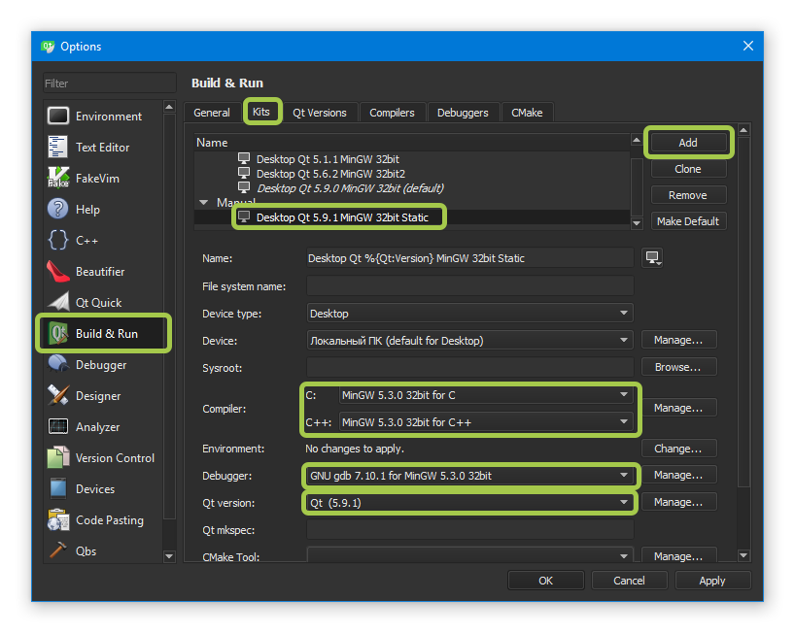Open the Qt version dropdown

click(469, 503)
